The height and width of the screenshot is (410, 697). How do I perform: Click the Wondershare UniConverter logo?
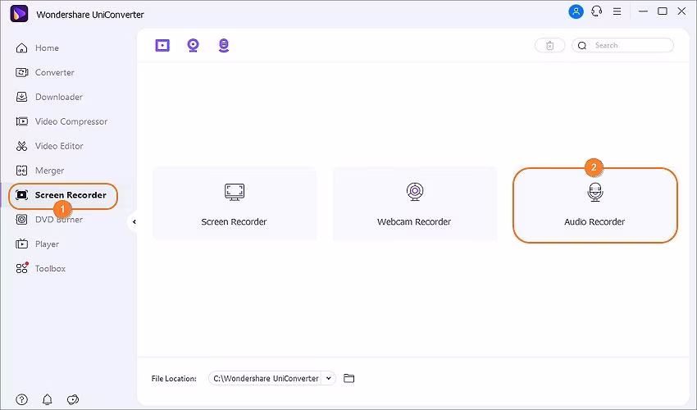(x=19, y=14)
